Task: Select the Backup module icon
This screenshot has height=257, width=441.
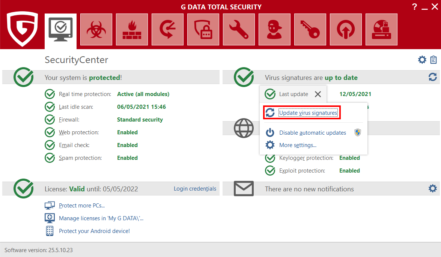Action: [x=167, y=29]
